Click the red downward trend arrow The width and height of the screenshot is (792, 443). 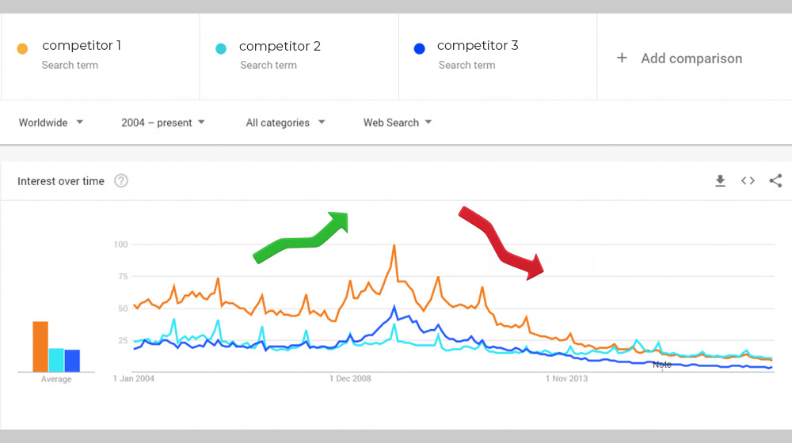tap(501, 242)
